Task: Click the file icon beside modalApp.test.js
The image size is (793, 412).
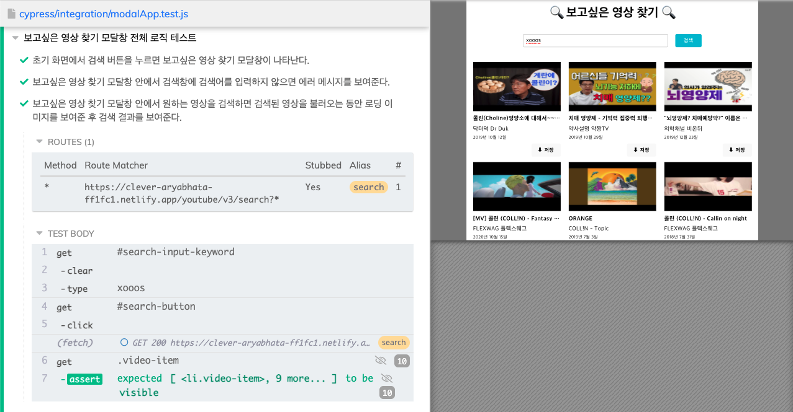Action: (x=11, y=13)
